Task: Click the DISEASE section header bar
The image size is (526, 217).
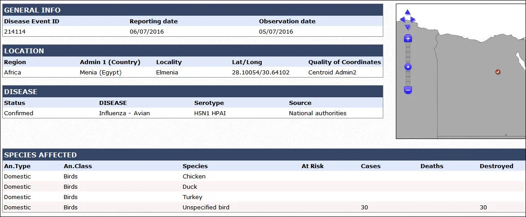Action: pos(193,91)
